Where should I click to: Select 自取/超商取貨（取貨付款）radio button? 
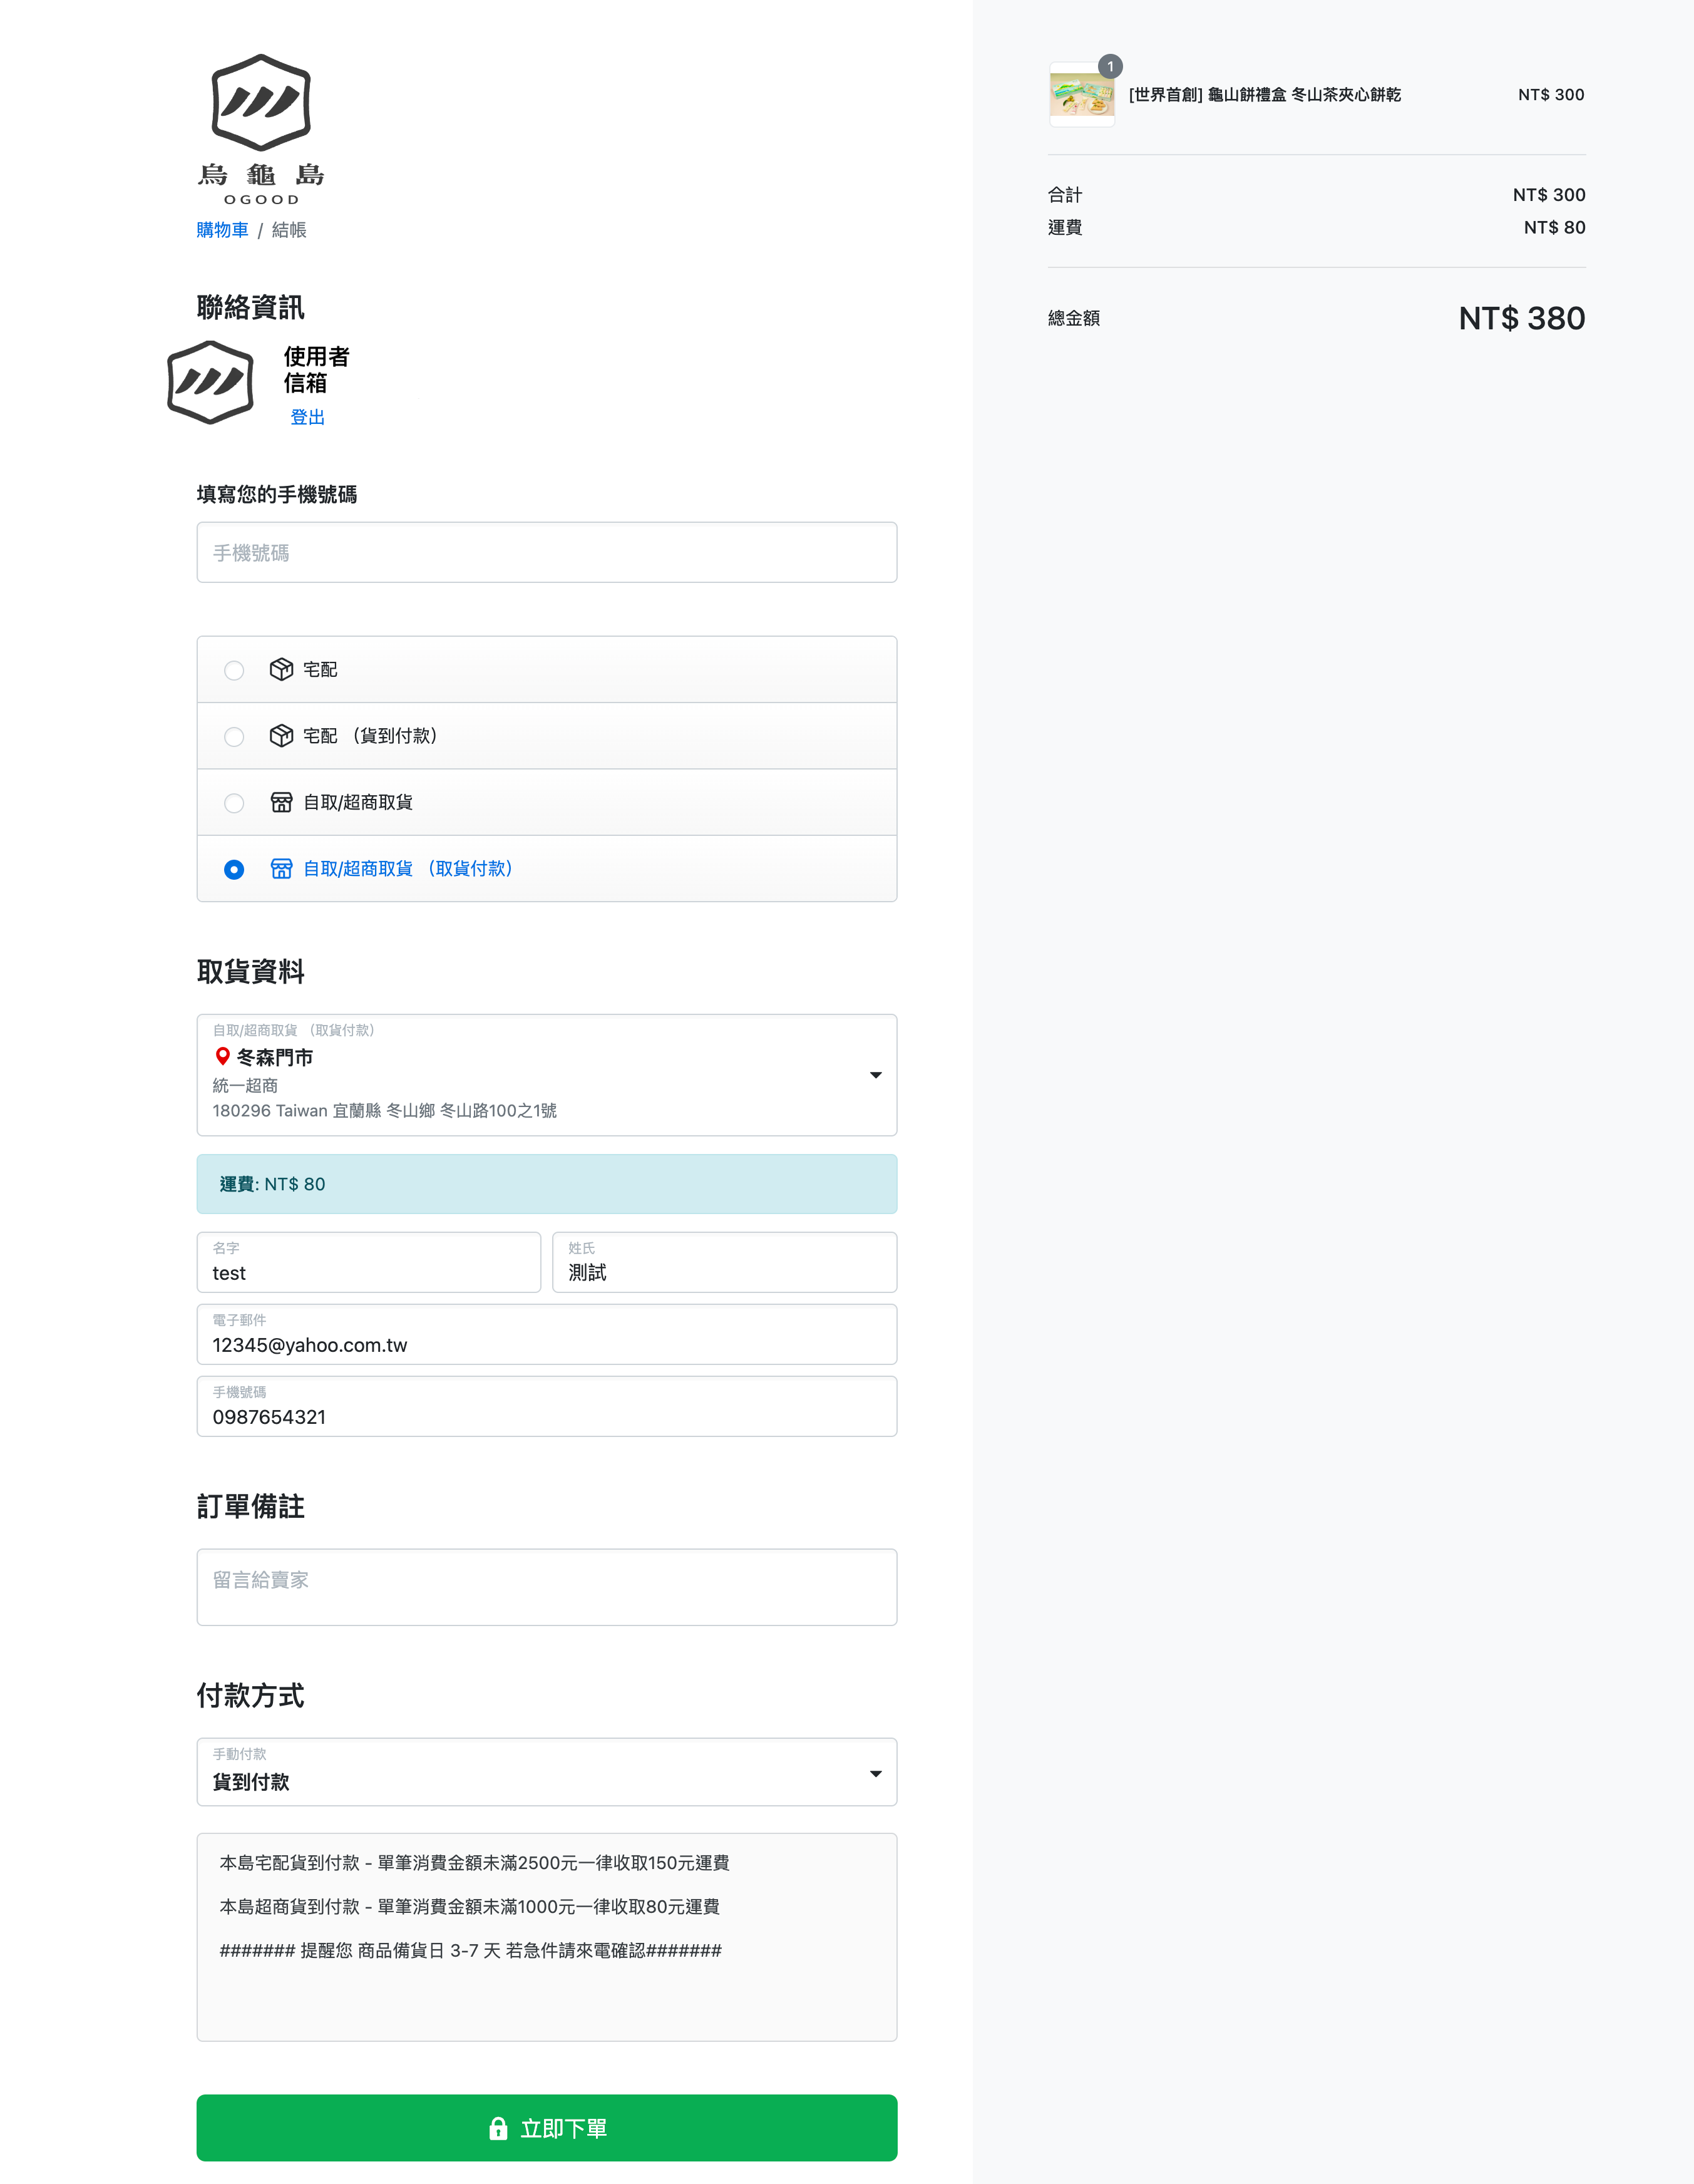point(234,869)
